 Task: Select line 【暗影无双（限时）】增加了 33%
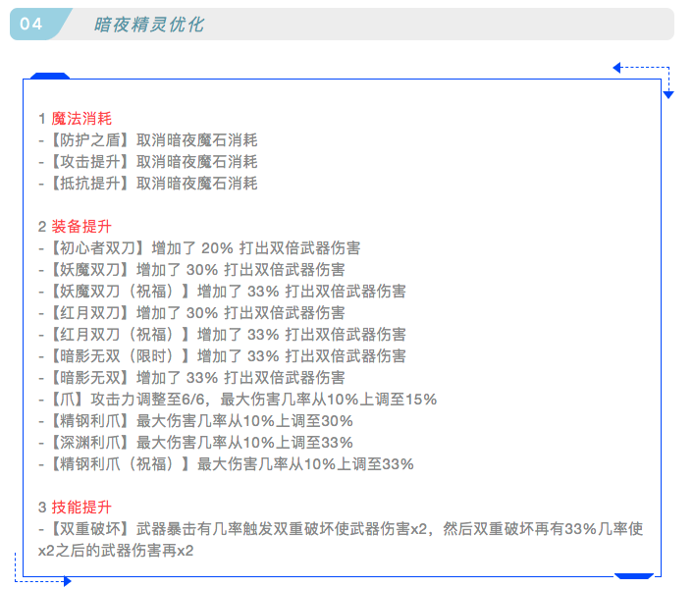point(222,356)
